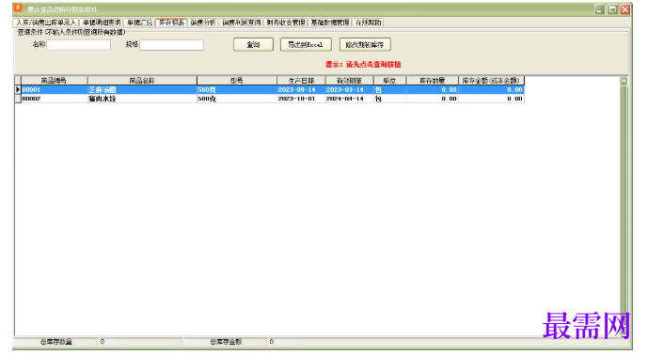
Task: Click the 500克 cell in the 芝麻汤圆 row
Action: (x=237, y=89)
